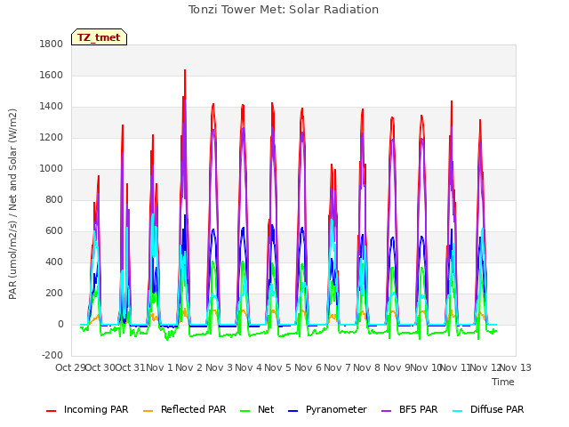569x427 pixels.
Task: Click the x-axis label Nov 8
Action: pos(367,367)
